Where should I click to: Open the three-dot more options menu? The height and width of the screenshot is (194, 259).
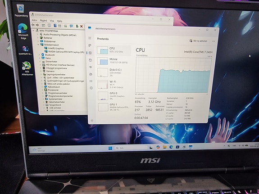coord(214,41)
